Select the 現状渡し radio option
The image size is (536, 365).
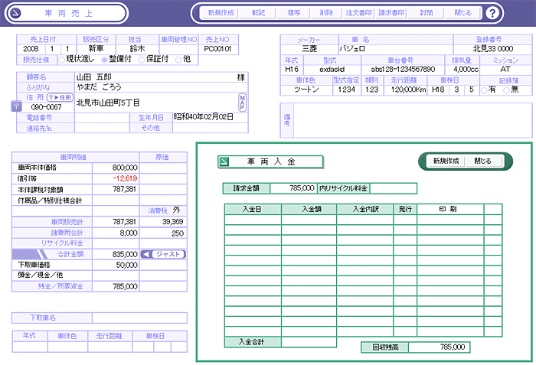[60, 59]
